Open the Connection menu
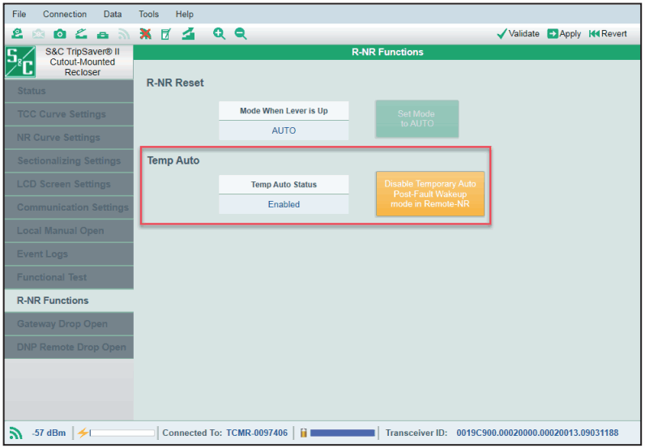Screen dimensions: 645x448 [65, 14]
